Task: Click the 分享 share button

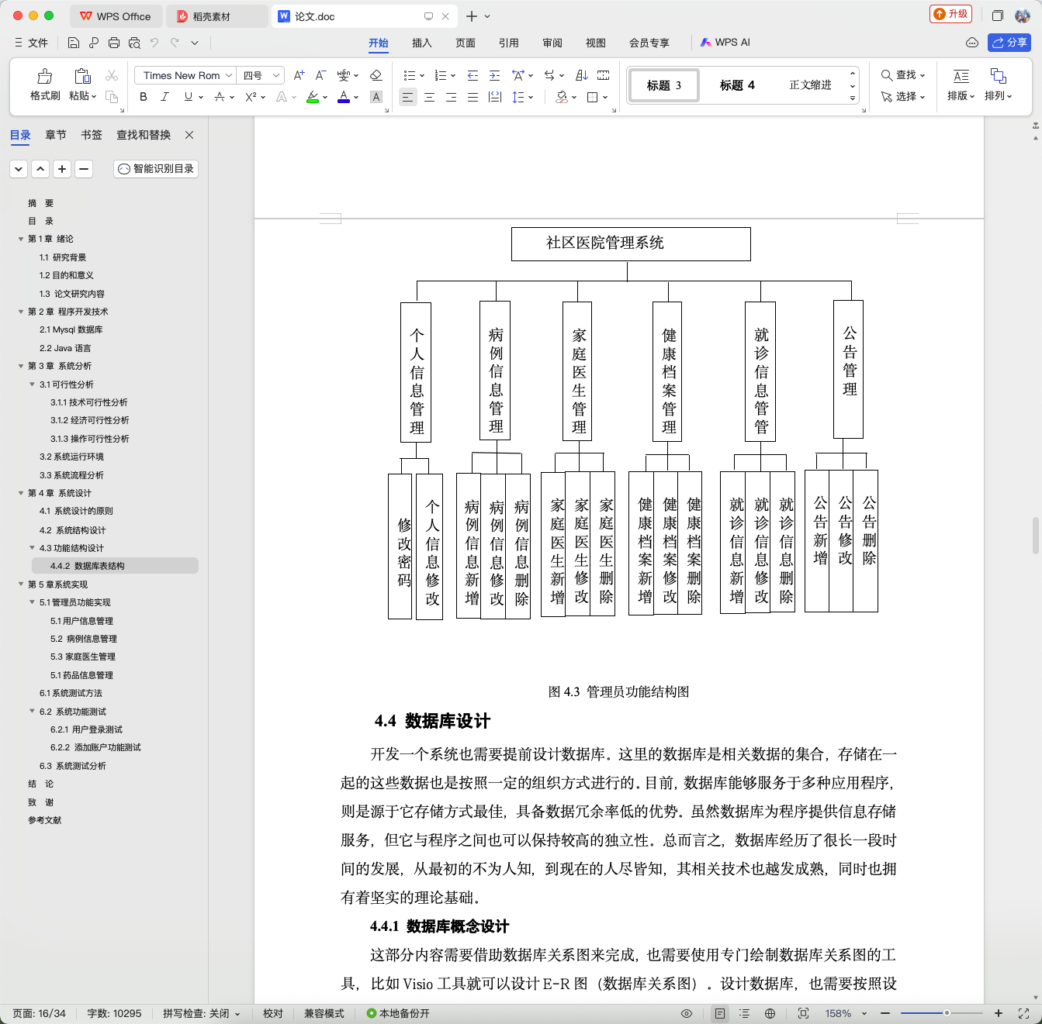Action: pyautogui.click(x=1009, y=43)
